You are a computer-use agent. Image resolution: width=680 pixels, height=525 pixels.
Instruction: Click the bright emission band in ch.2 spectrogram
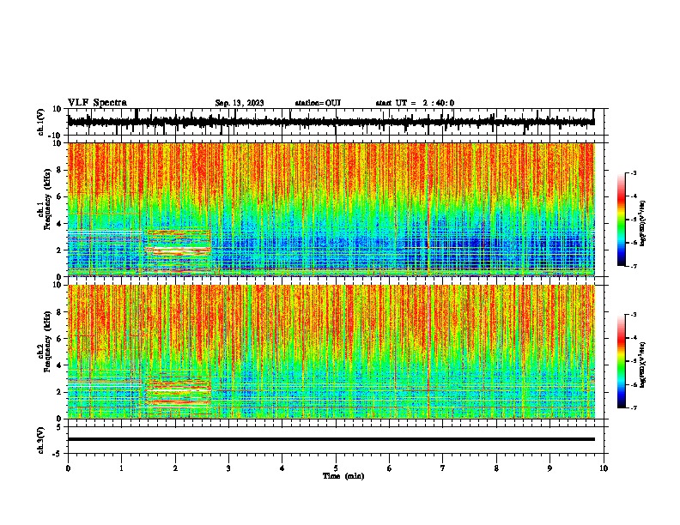(x=178, y=391)
